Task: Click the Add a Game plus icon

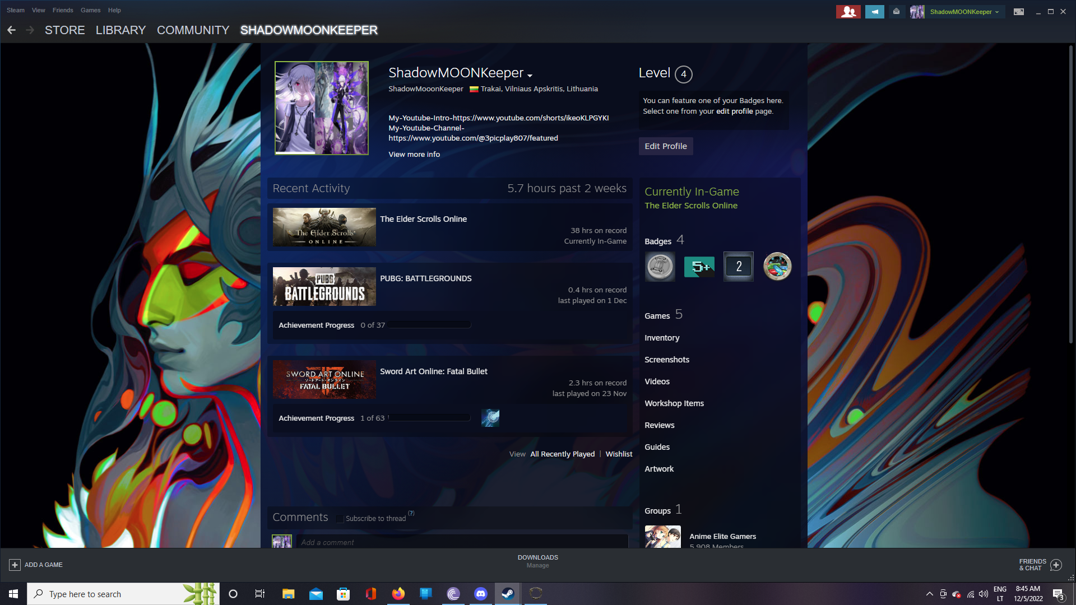Action: [15, 565]
